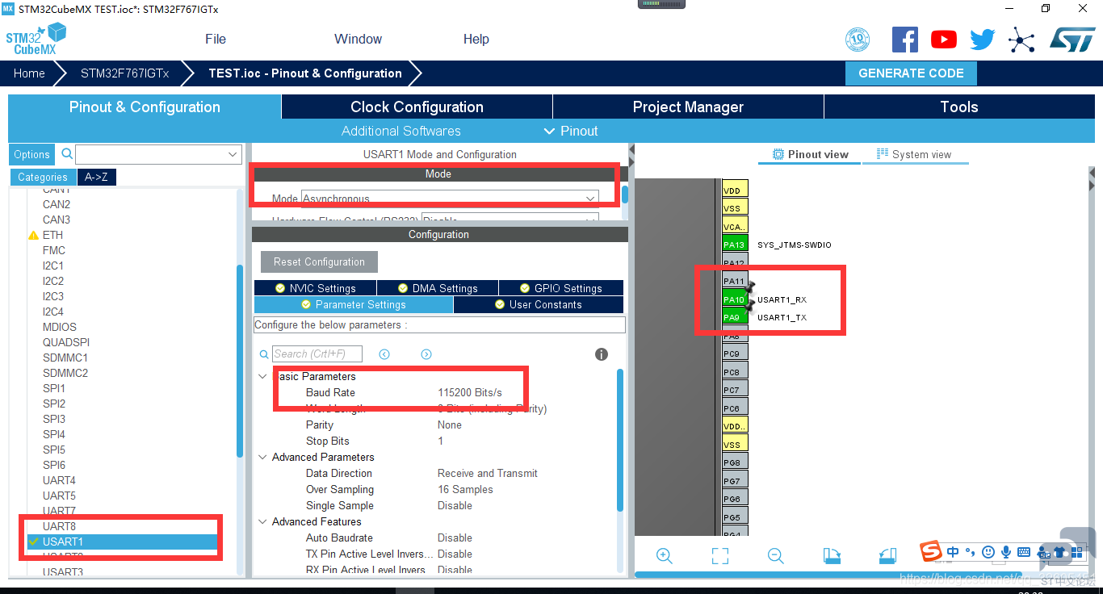This screenshot has width=1103, height=594.
Task: Toggle Chinese input mode 中 icon
Action: pyautogui.click(x=954, y=552)
